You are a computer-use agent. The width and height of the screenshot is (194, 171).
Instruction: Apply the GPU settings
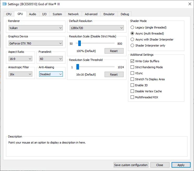181,165
